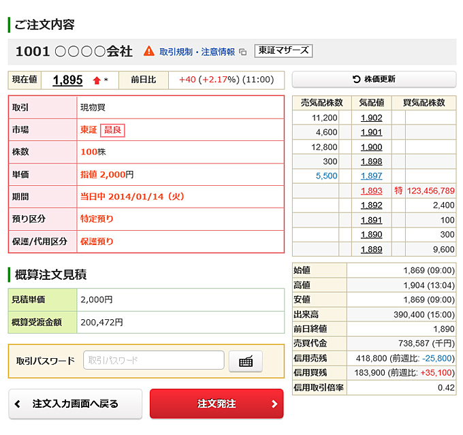Click the 高値 1,904 (13:04) value
The width and height of the screenshot is (463, 435).
429,285
